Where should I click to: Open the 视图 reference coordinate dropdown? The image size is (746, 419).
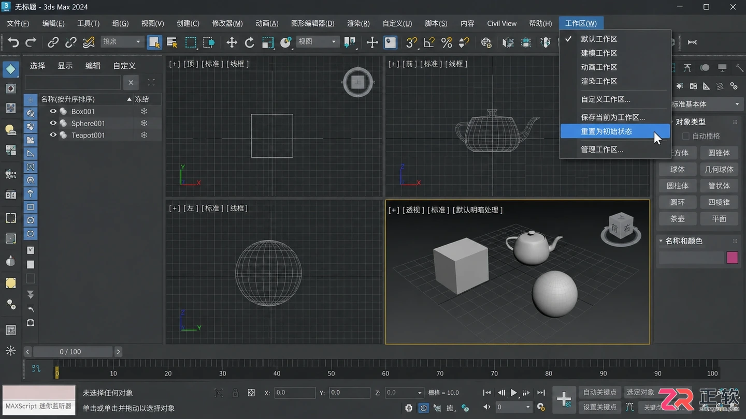317,41
